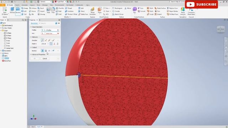Open the Shape Generator tool
Viewport: 228px width, 128px height.
(93, 11)
